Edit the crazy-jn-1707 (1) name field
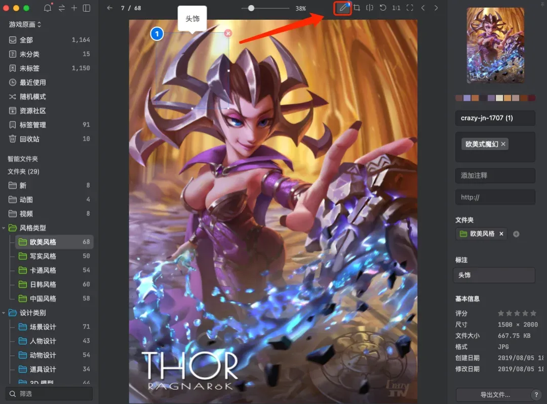The height and width of the screenshot is (404, 547). [495, 118]
